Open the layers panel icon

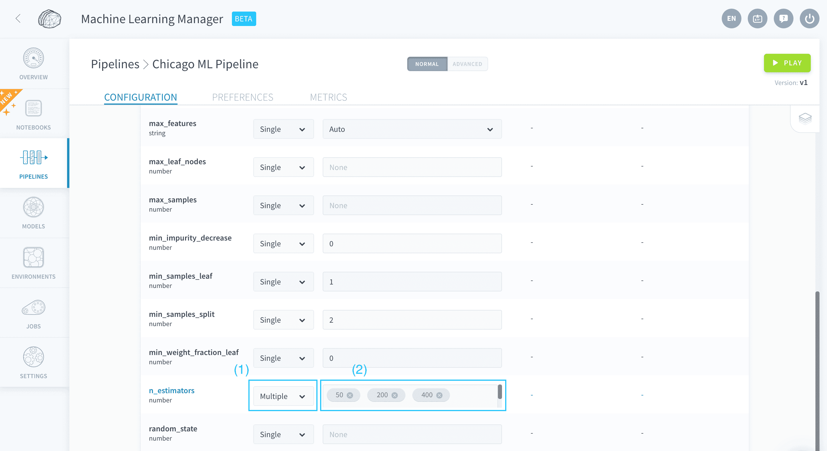click(805, 119)
